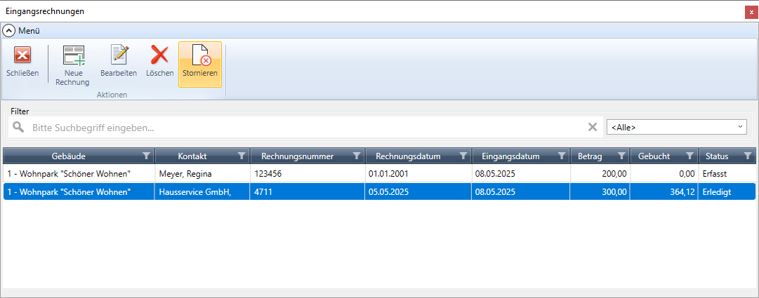
Task: Open filter funnel on Status column
Action: [x=748, y=156]
